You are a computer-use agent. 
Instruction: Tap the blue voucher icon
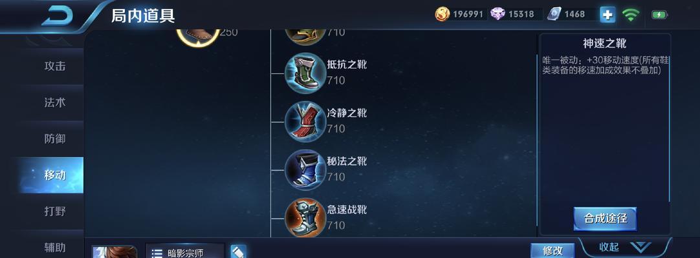(554, 14)
